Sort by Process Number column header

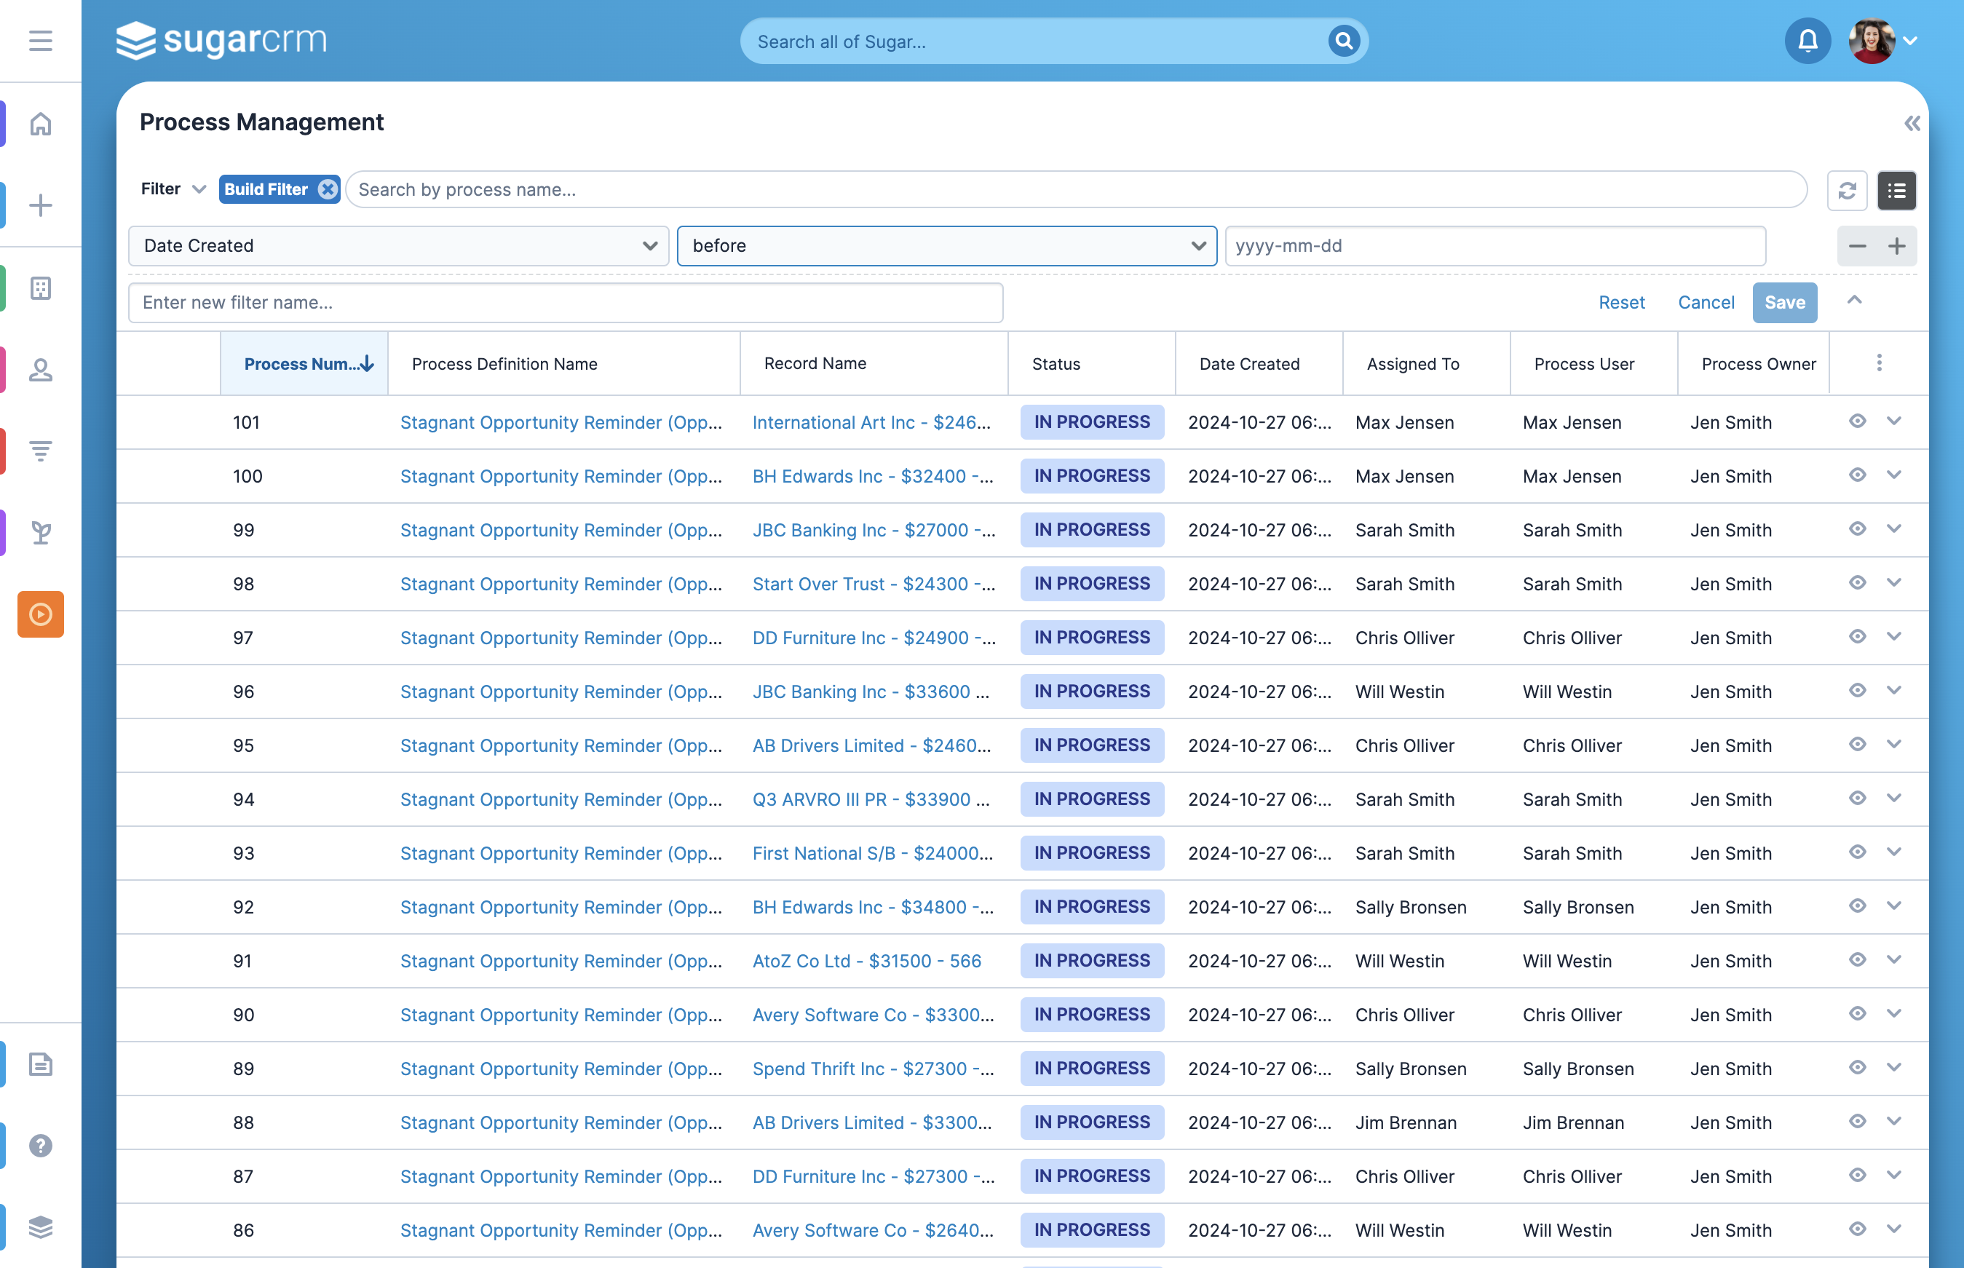(305, 364)
